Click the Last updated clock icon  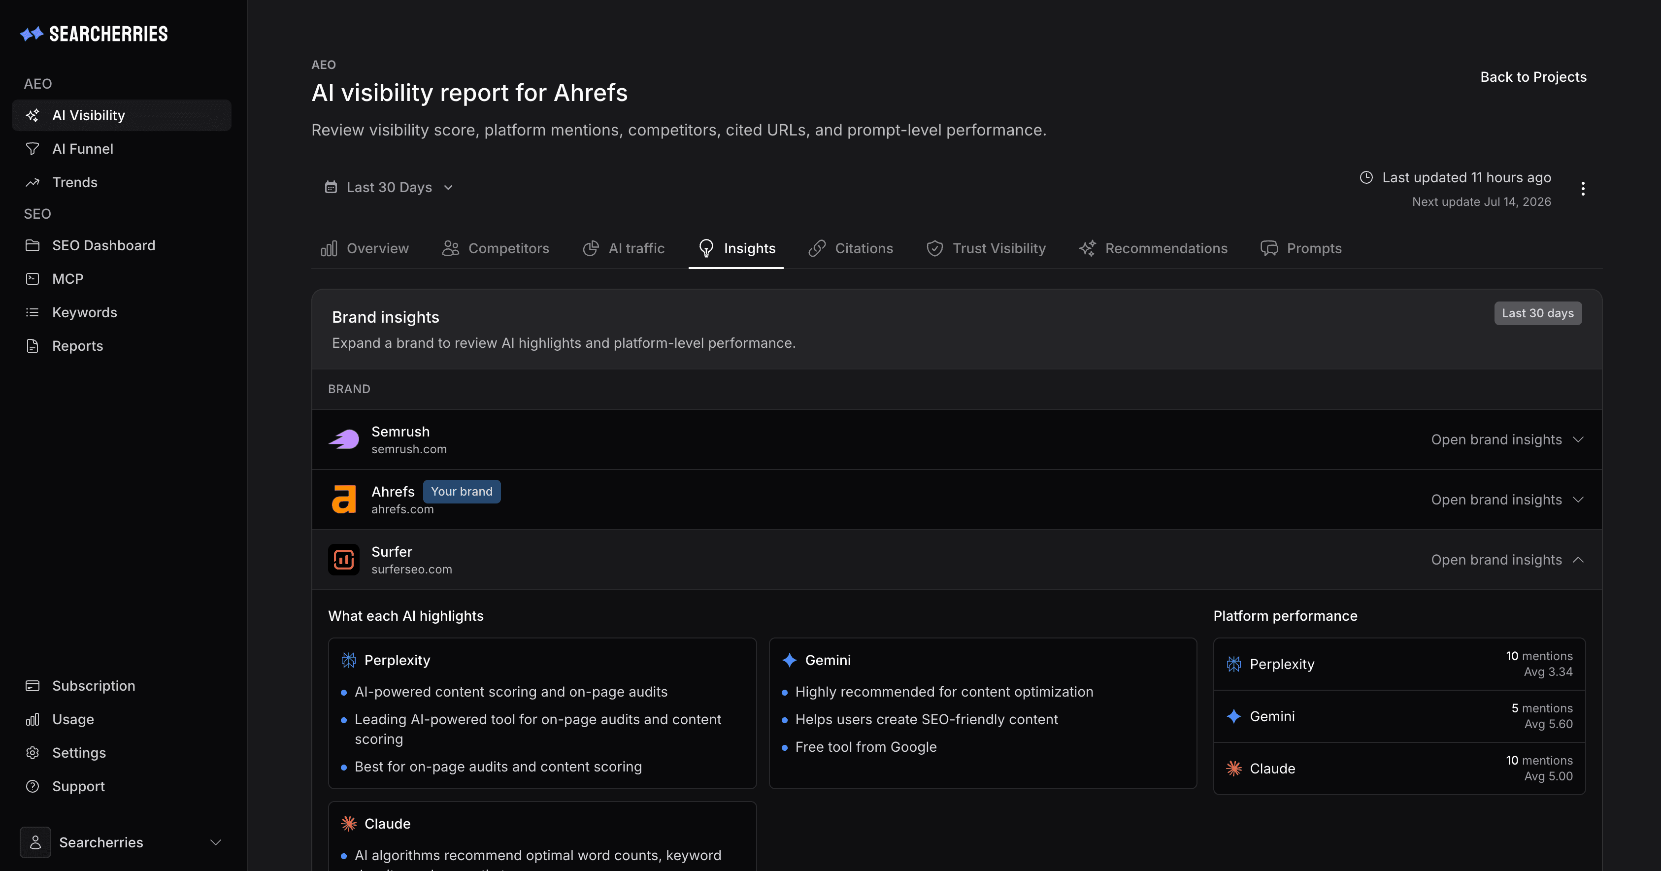coord(1366,177)
